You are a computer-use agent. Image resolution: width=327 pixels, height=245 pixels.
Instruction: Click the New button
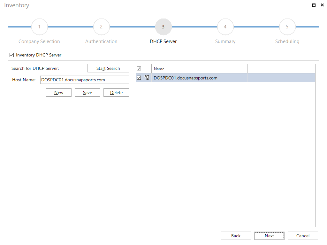[x=59, y=93]
